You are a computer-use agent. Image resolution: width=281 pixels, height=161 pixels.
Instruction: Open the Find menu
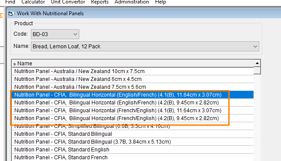(10, 2)
